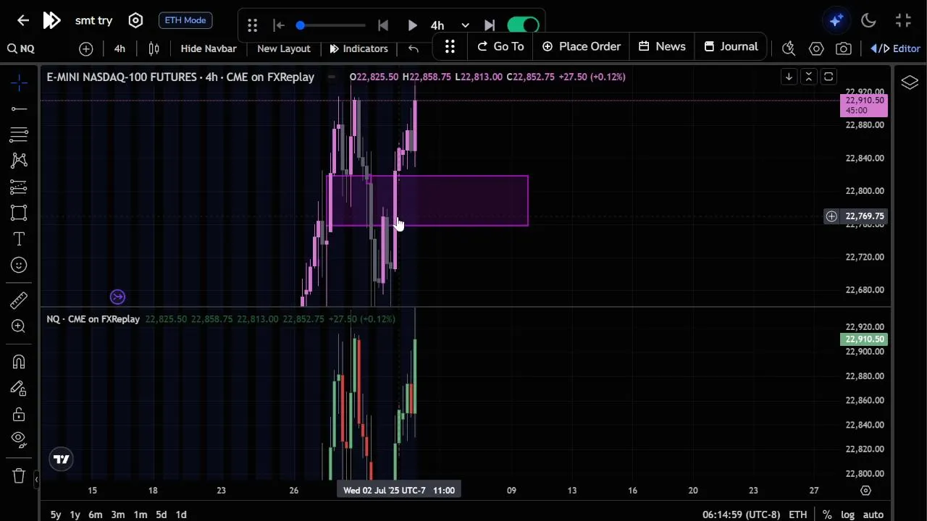Image resolution: width=927 pixels, height=521 pixels.
Task: Toggle the green replay switch
Action: click(523, 26)
